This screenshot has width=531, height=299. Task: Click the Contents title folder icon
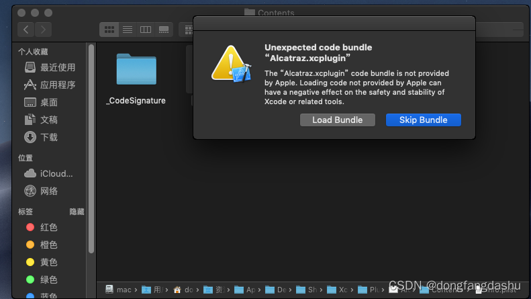click(250, 13)
